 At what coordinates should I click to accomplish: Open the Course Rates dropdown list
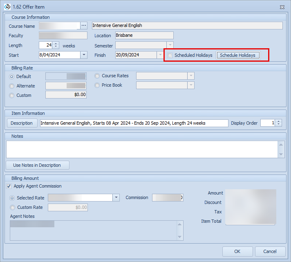[x=190, y=76]
